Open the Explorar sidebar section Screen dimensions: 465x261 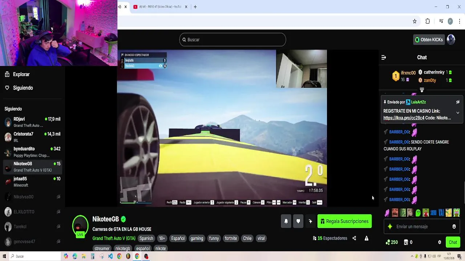pyautogui.click(x=17, y=74)
